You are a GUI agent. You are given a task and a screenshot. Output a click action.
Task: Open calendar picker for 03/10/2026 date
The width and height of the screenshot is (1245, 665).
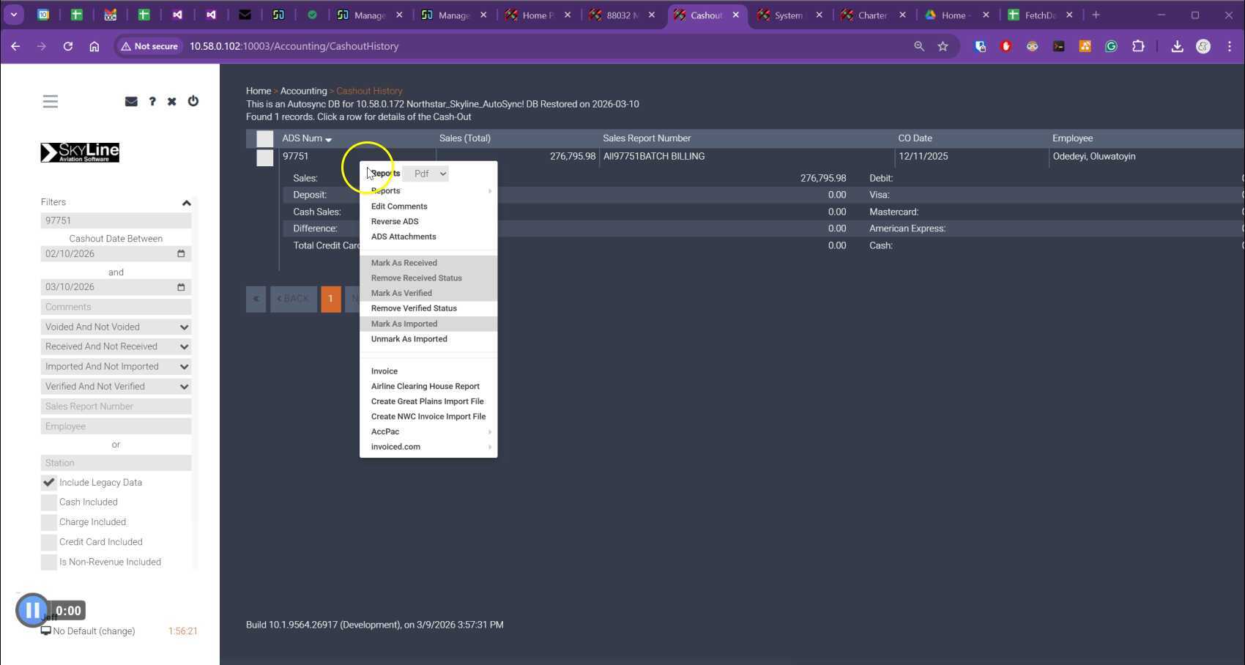[x=181, y=287]
